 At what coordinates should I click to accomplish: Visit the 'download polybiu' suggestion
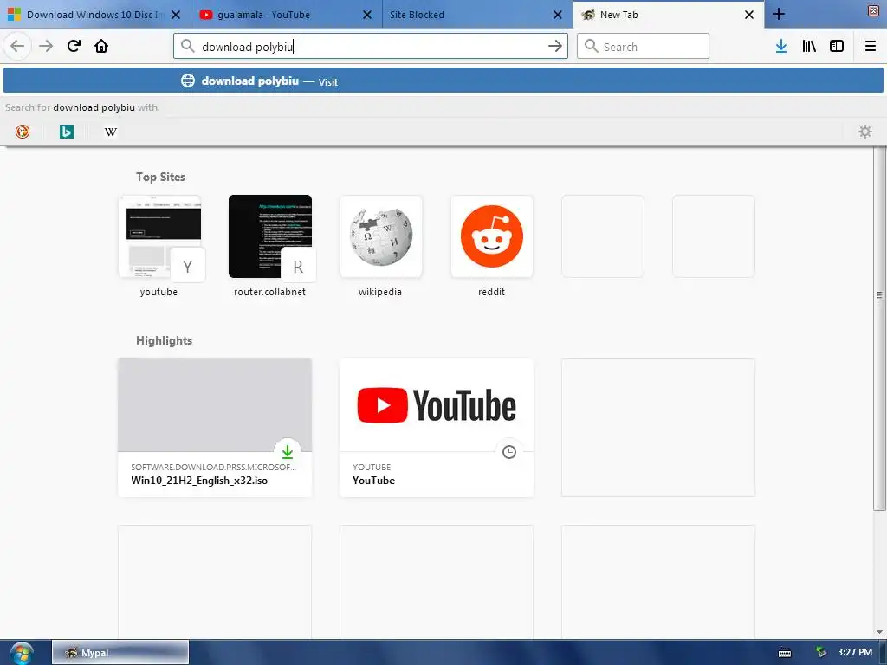[443, 81]
